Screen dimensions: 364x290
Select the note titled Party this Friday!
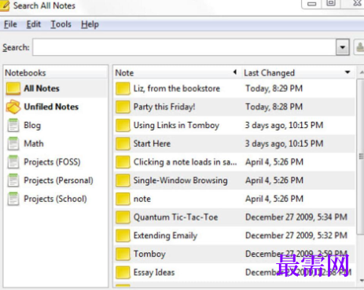(x=164, y=107)
